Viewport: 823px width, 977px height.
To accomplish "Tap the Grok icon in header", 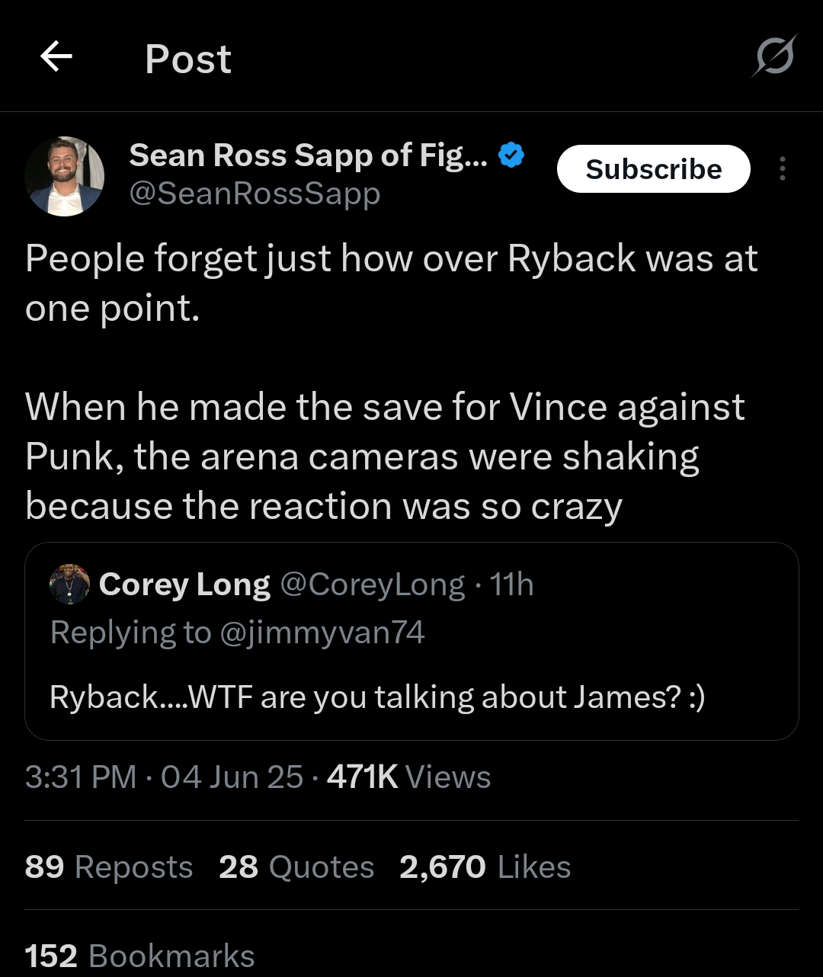I will click(775, 56).
